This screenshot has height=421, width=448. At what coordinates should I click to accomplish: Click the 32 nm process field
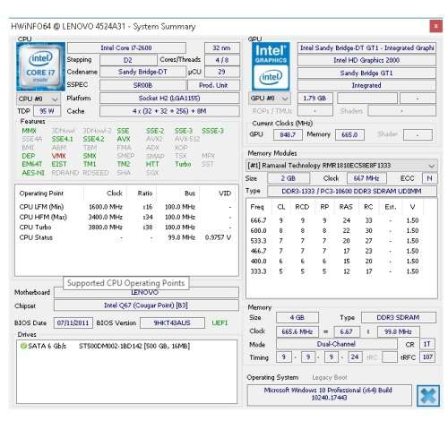[x=222, y=47]
